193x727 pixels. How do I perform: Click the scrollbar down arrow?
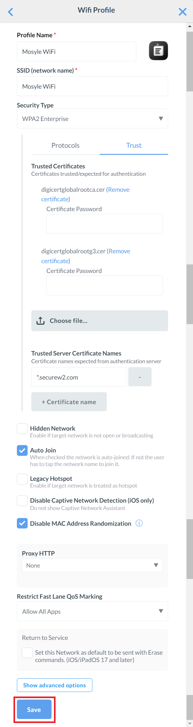[190, 723]
